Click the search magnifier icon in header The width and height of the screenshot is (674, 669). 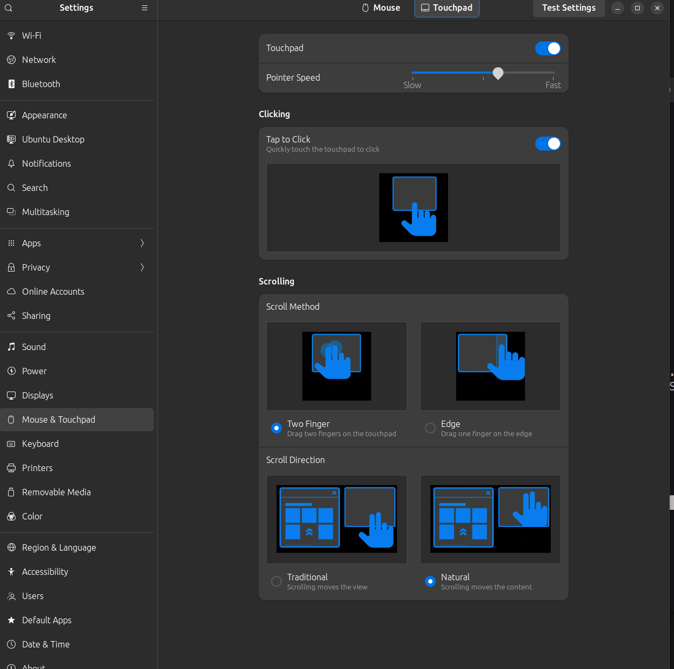tap(9, 8)
